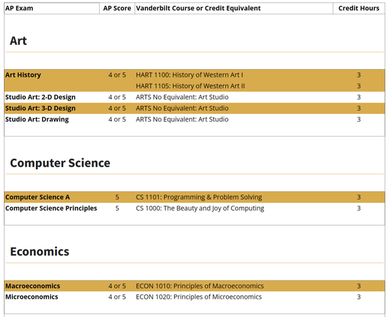The height and width of the screenshot is (317, 391).
Task: Select the Studio Art: Drawing row label
Action: pyautogui.click(x=37, y=120)
